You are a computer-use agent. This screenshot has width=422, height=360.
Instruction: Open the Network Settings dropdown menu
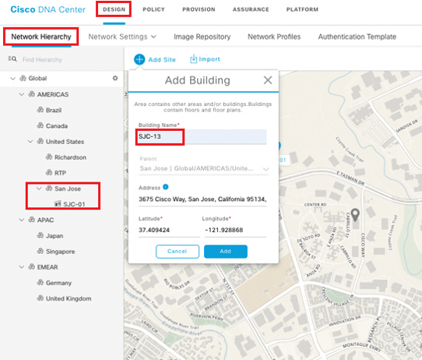122,37
